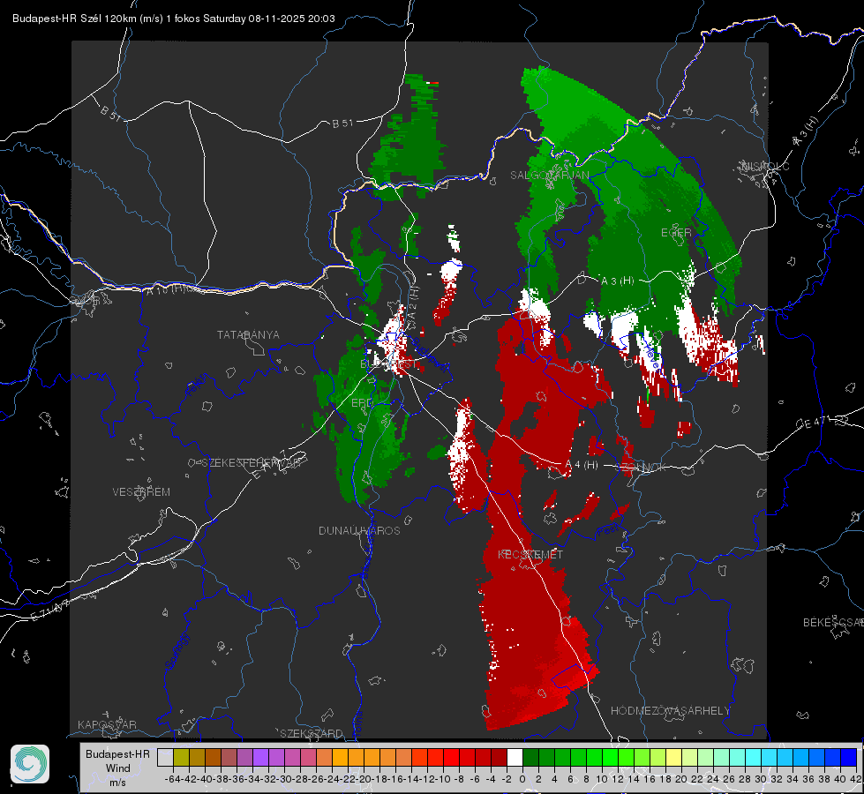The image size is (864, 794).
Task: Click the swirl logo icon beside the legend
Action: pyautogui.click(x=30, y=764)
